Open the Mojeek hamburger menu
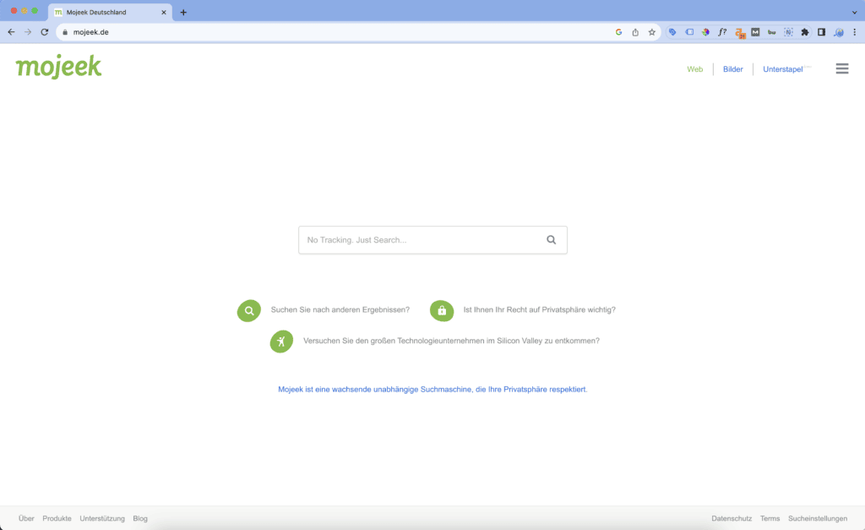 point(841,69)
